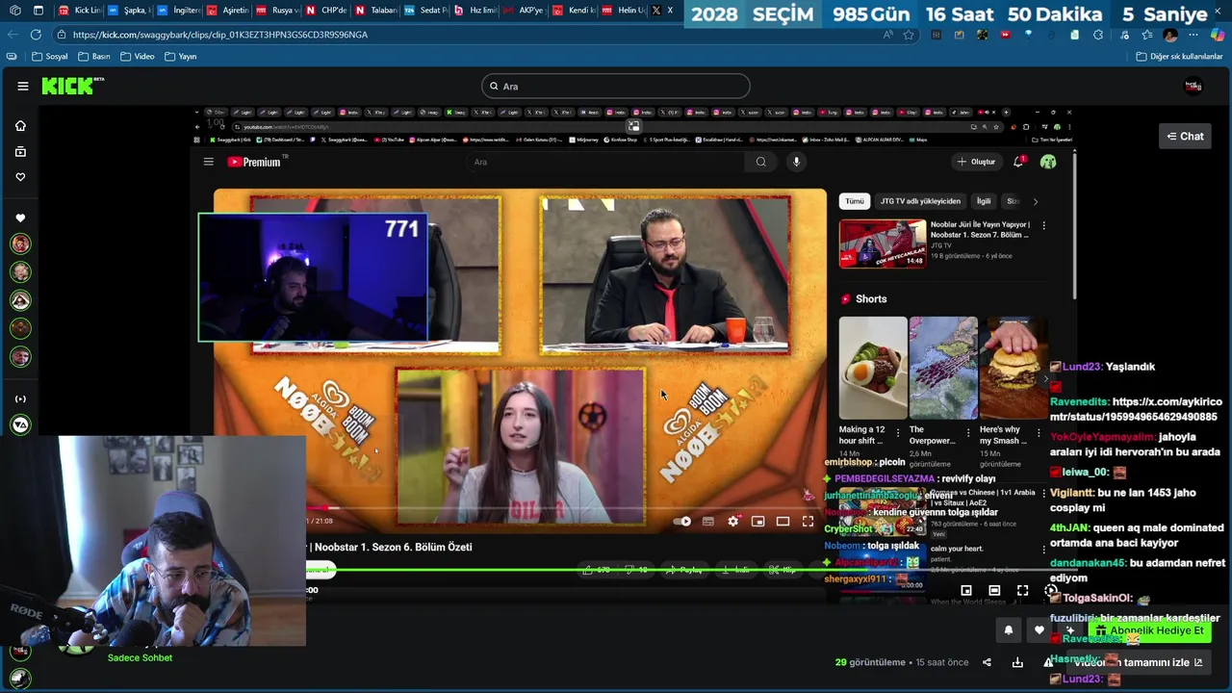Open the Nööbstar Jüri İle Yayın thumbnail
Screen dimensions: 1232x693
883,244
